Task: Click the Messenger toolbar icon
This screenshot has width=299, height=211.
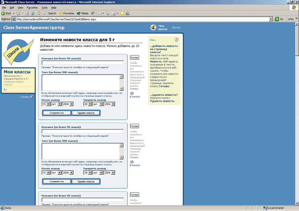Action: (x=128, y=13)
